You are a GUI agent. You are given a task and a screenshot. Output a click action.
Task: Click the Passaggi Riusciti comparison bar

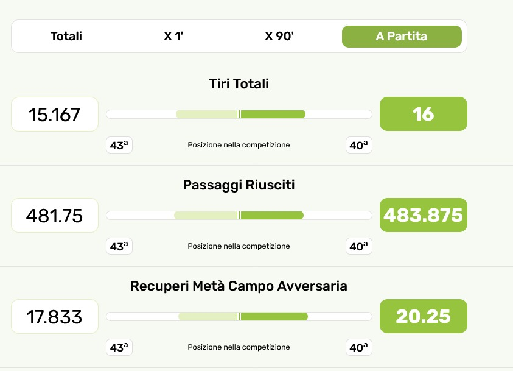point(239,215)
